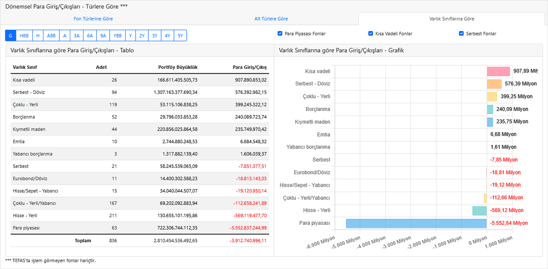This screenshot has height=269, width=548.
Task: Click portfolio size 1.307.163.377.690,34
Action: [x=176, y=92]
